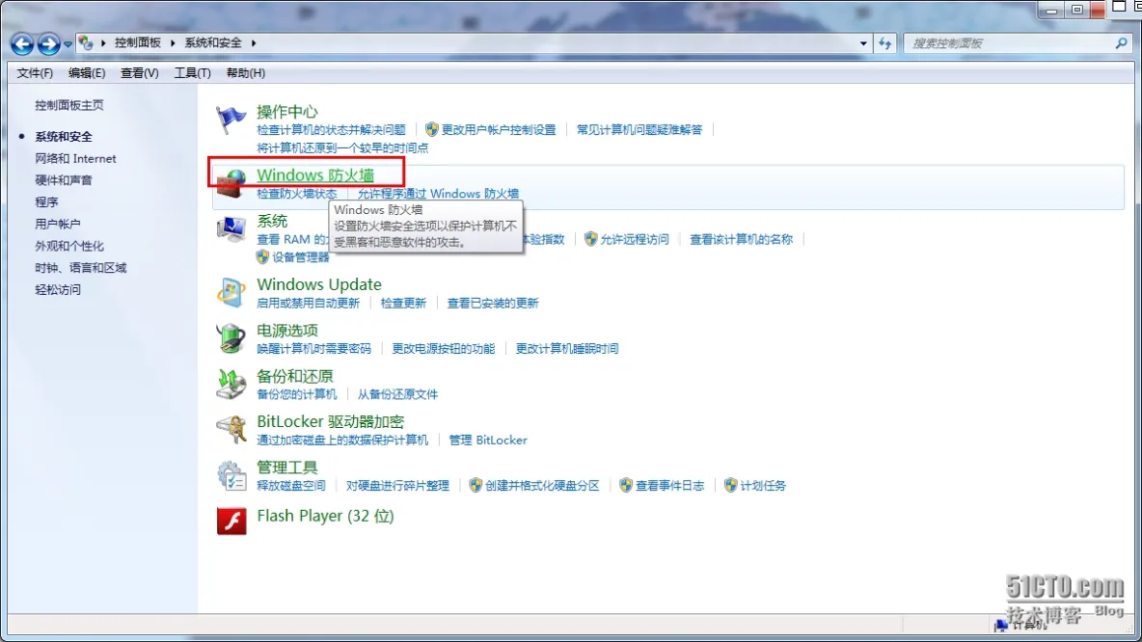Go forward with the Forward arrow button
Screen dimensions: 1142x642
tap(48, 43)
